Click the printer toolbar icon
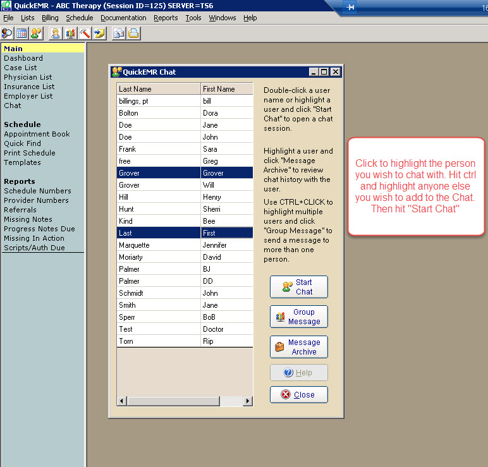 coord(133,33)
